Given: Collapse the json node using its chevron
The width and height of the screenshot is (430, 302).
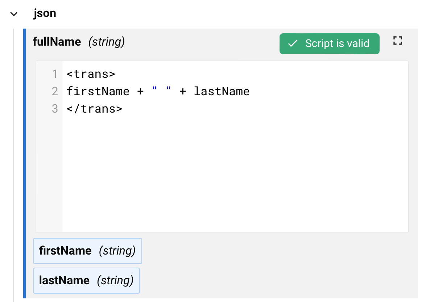Looking at the screenshot, I should click(13, 13).
